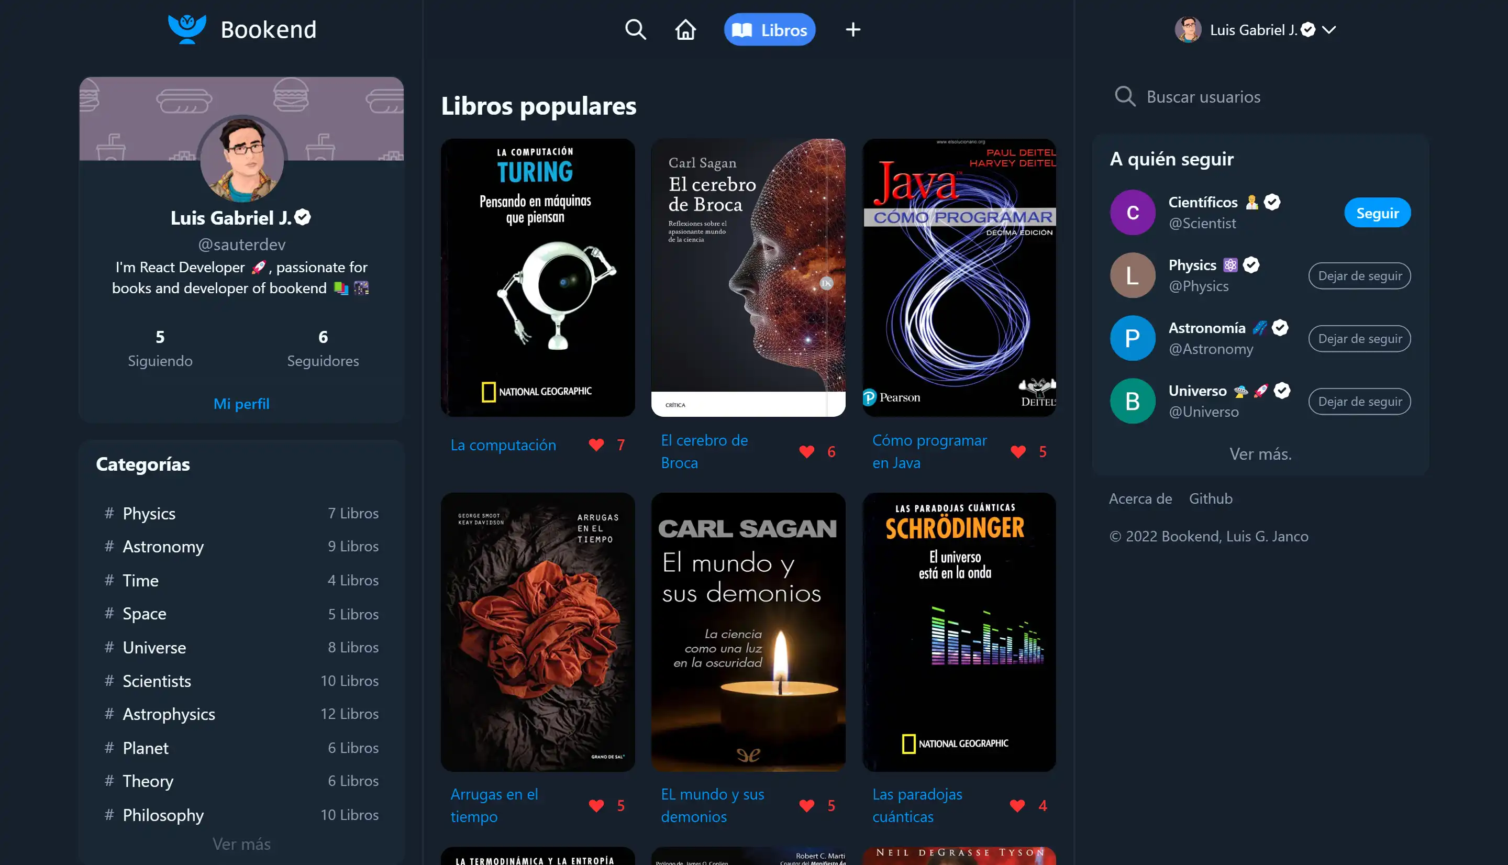Image resolution: width=1508 pixels, height=865 pixels.
Task: Open the Java Cómo programar book cover
Action: tap(959, 278)
